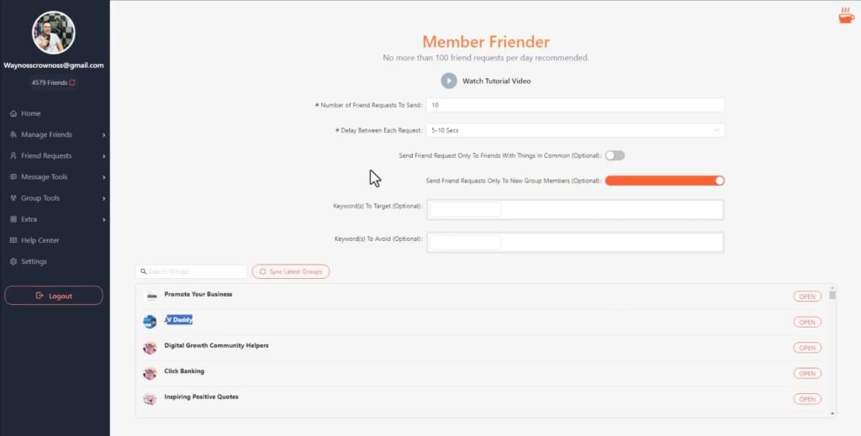The width and height of the screenshot is (861, 436).
Task: Select Inspiring Positive Quotes group name
Action: (201, 397)
